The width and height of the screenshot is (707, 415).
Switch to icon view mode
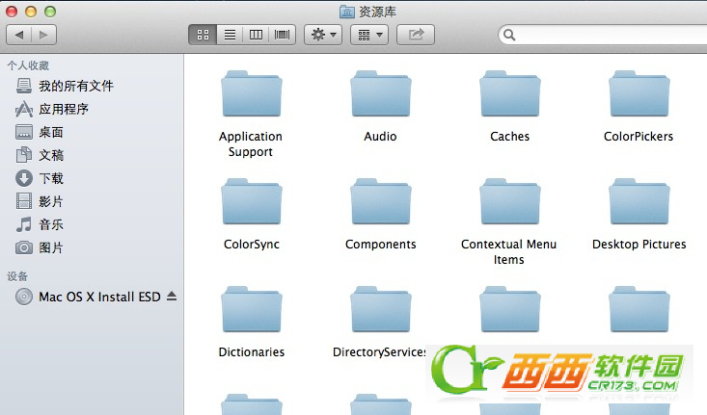coord(203,35)
